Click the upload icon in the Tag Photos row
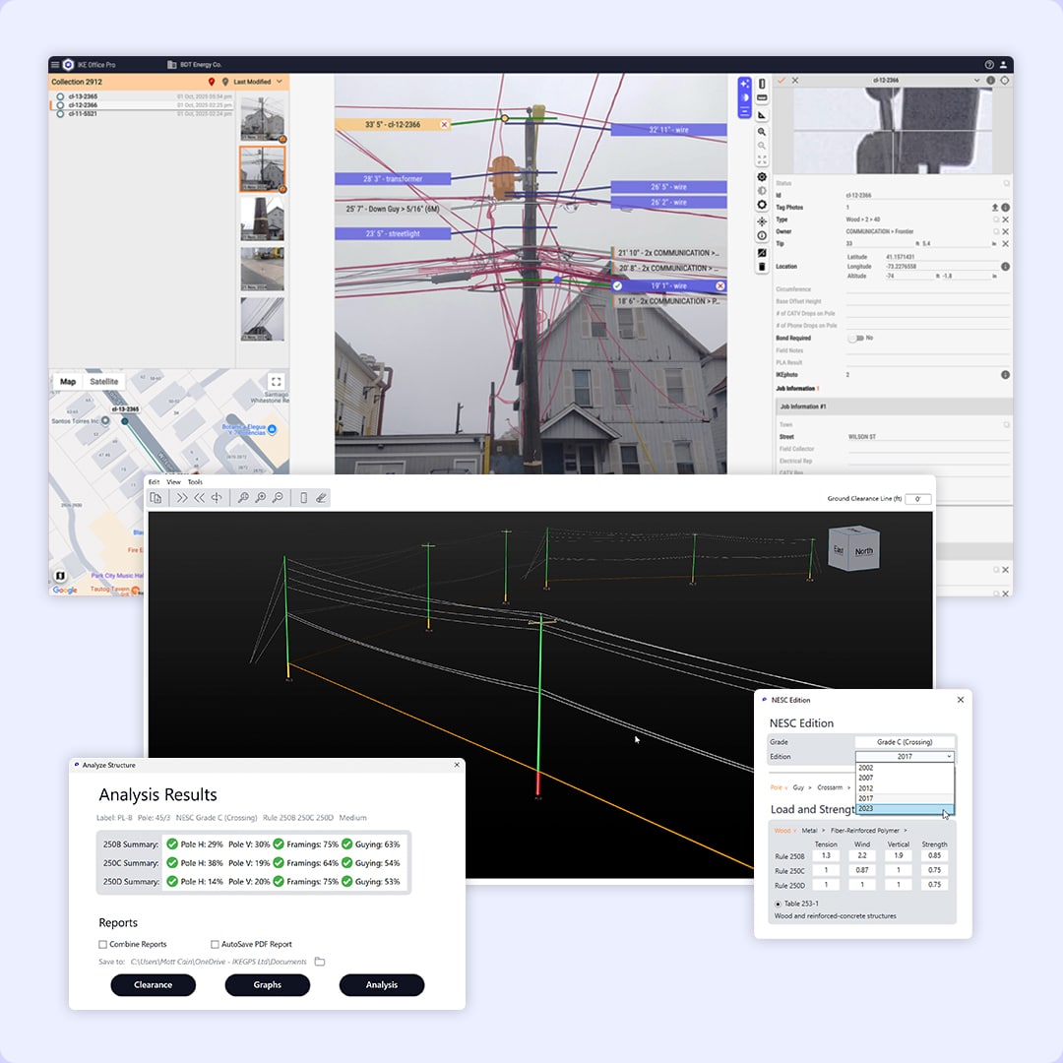Viewport: 1063px width, 1063px height. coord(995,208)
